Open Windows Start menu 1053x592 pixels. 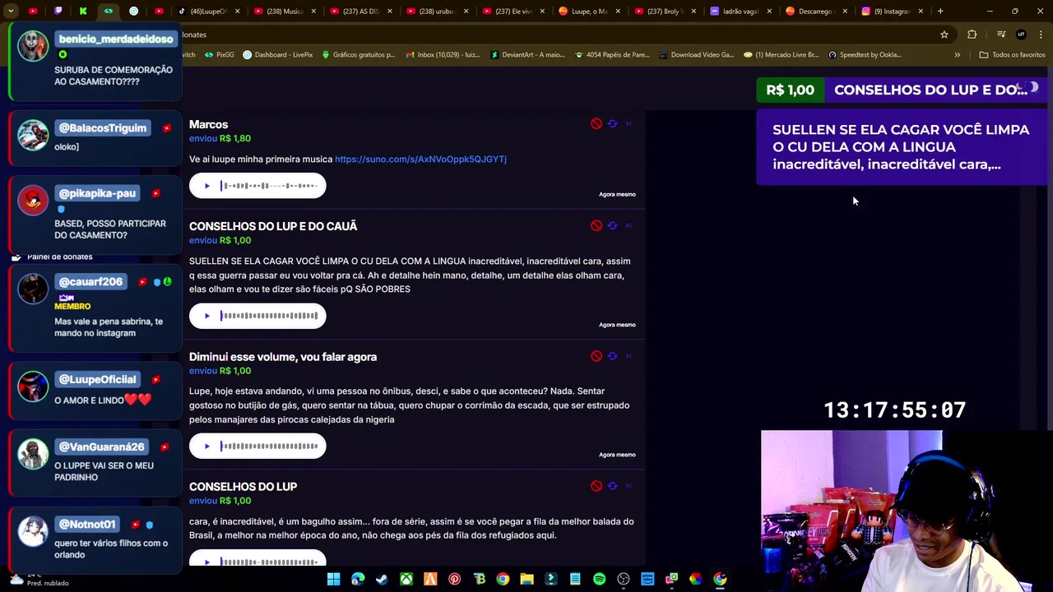coord(333,579)
